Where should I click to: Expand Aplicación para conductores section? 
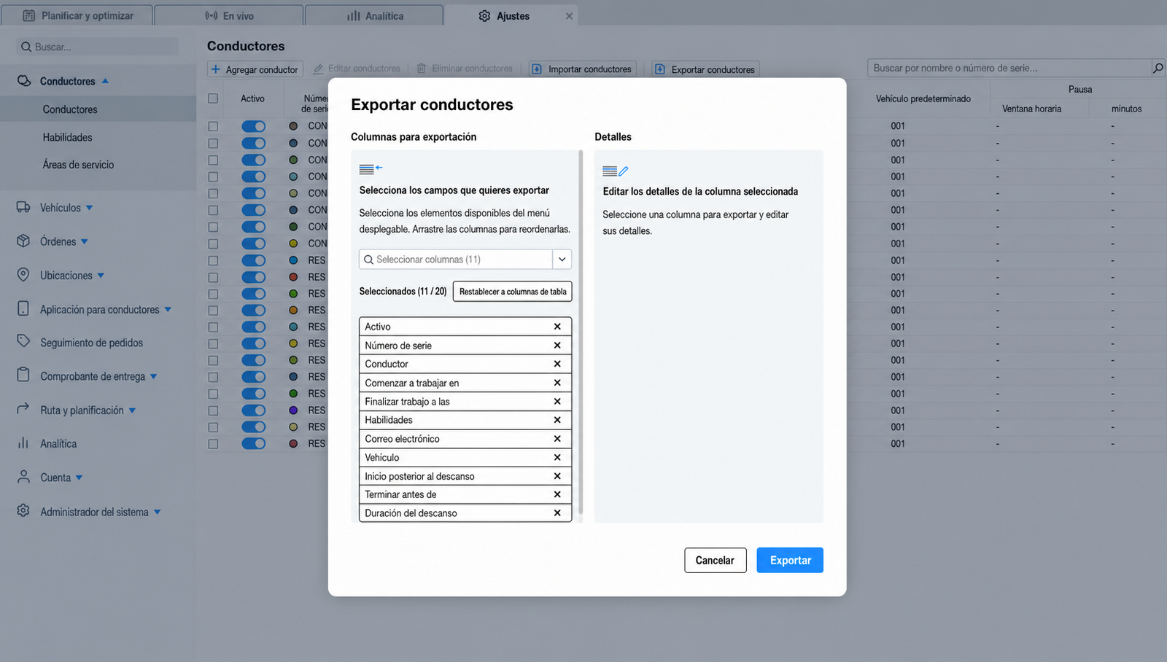[x=168, y=309]
